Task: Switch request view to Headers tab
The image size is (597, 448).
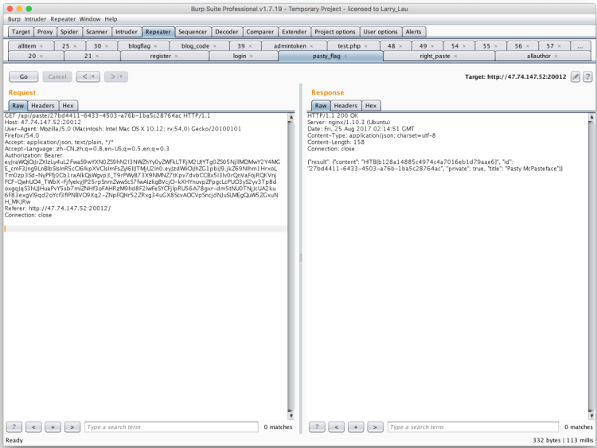Action: (43, 105)
